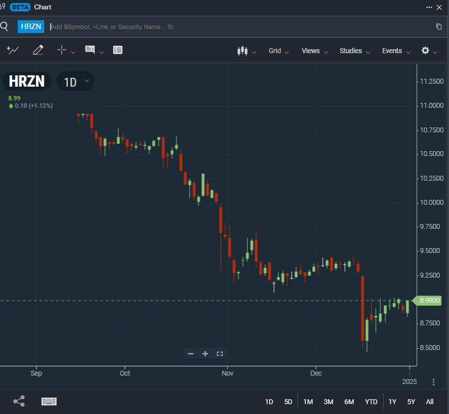Click the candlestick chart type icon

(x=242, y=51)
